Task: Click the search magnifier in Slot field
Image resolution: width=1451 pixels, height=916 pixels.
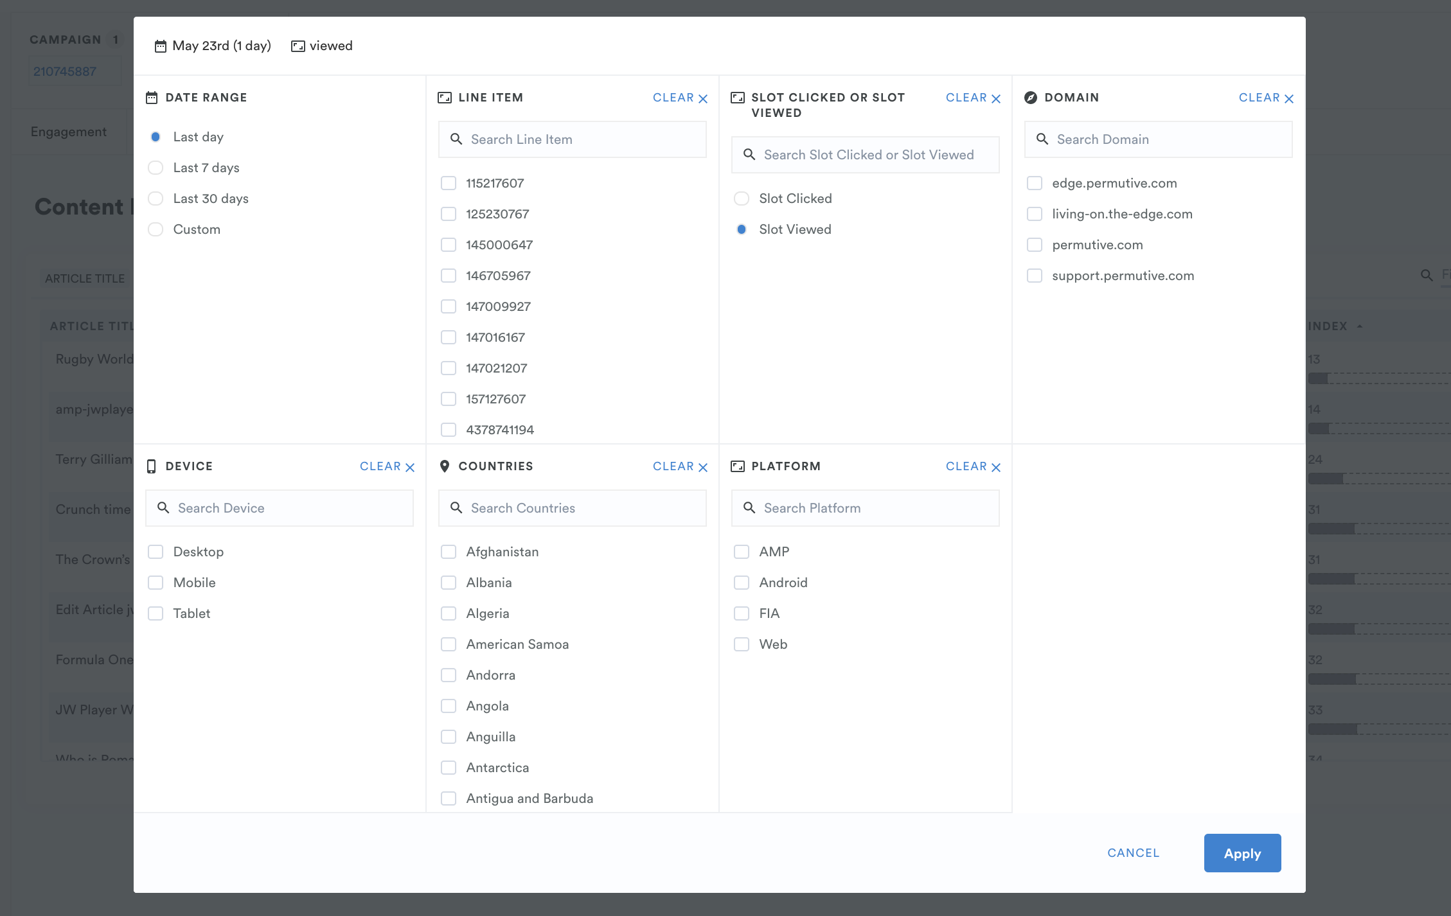Action: click(749, 155)
